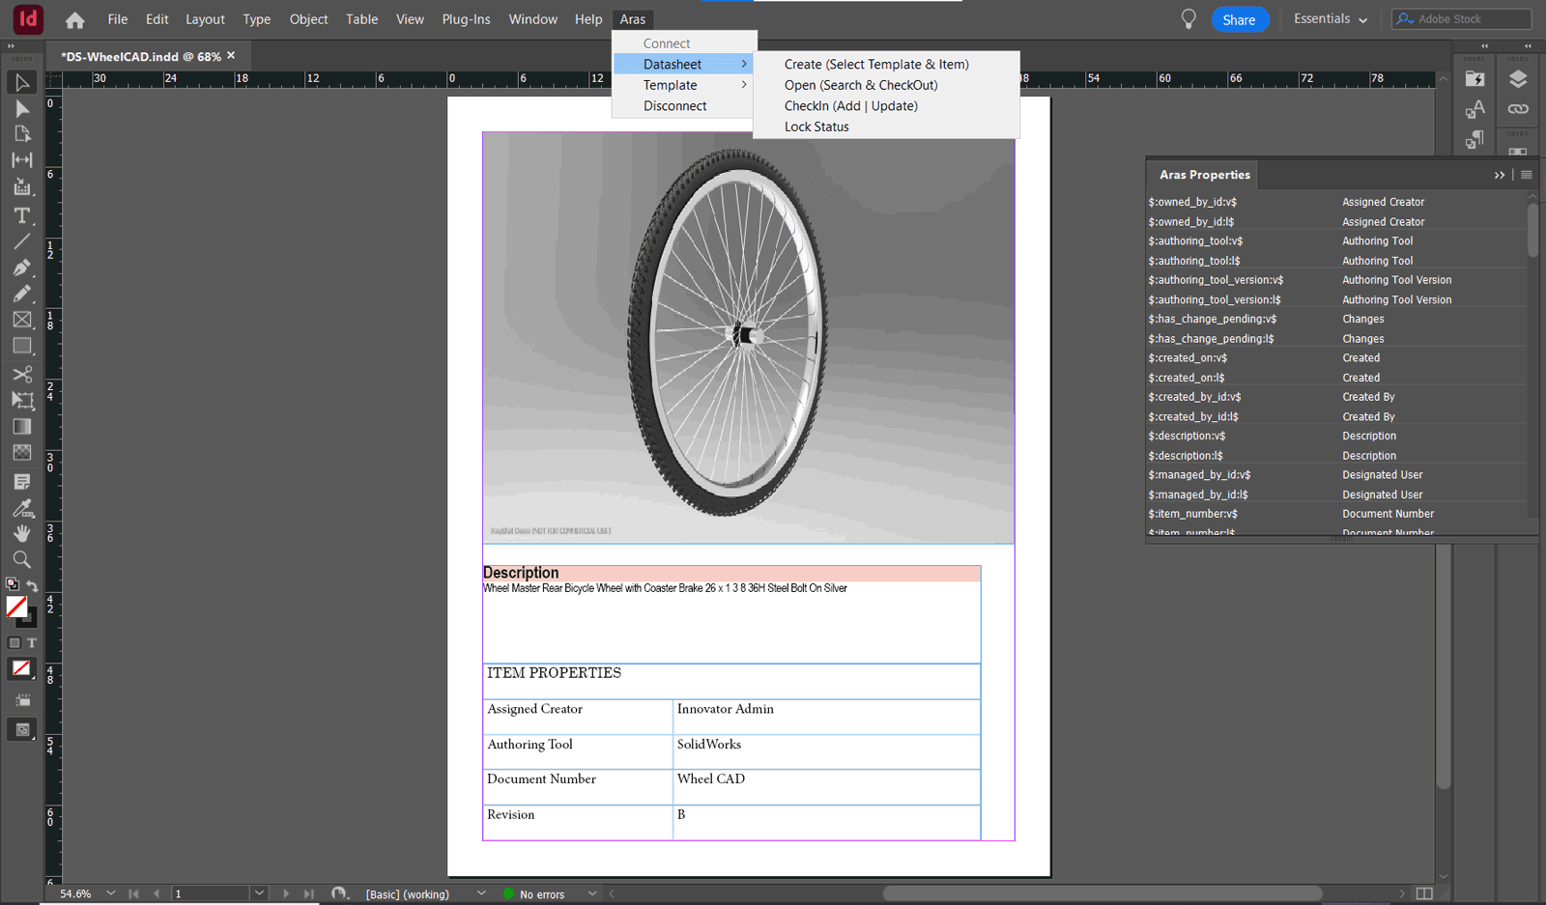Open the zoom level dropdown

(111, 893)
